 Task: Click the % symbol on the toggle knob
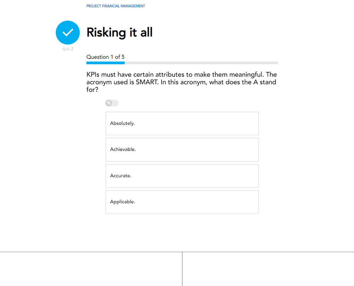[109, 103]
